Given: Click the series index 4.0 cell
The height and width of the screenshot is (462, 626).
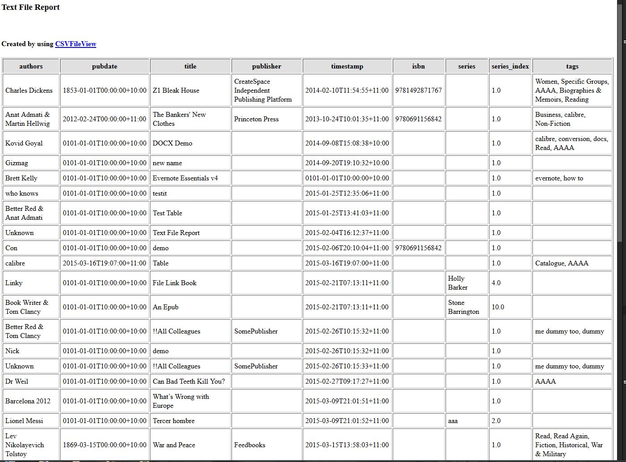Looking at the screenshot, I should point(510,283).
